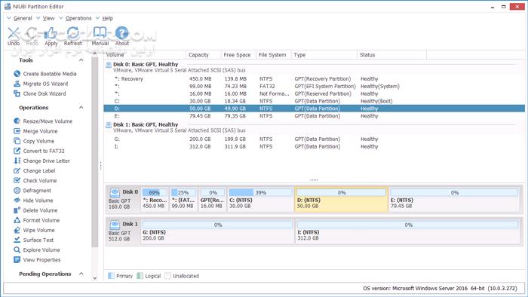Click the Migrate OS Wizard icon
Screen dimensions: 528x297
17,84
